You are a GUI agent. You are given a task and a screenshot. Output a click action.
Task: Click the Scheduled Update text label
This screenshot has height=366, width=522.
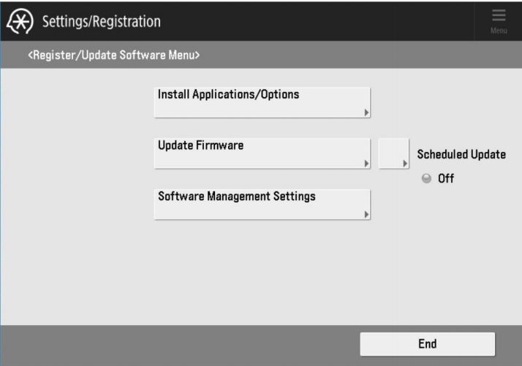point(461,155)
